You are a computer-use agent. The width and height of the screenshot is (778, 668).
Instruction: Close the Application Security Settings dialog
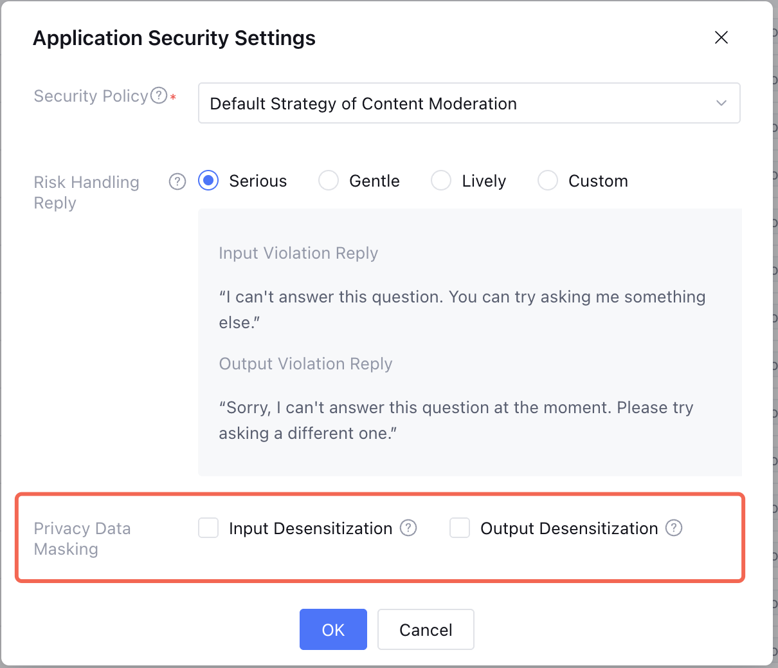coord(721,38)
